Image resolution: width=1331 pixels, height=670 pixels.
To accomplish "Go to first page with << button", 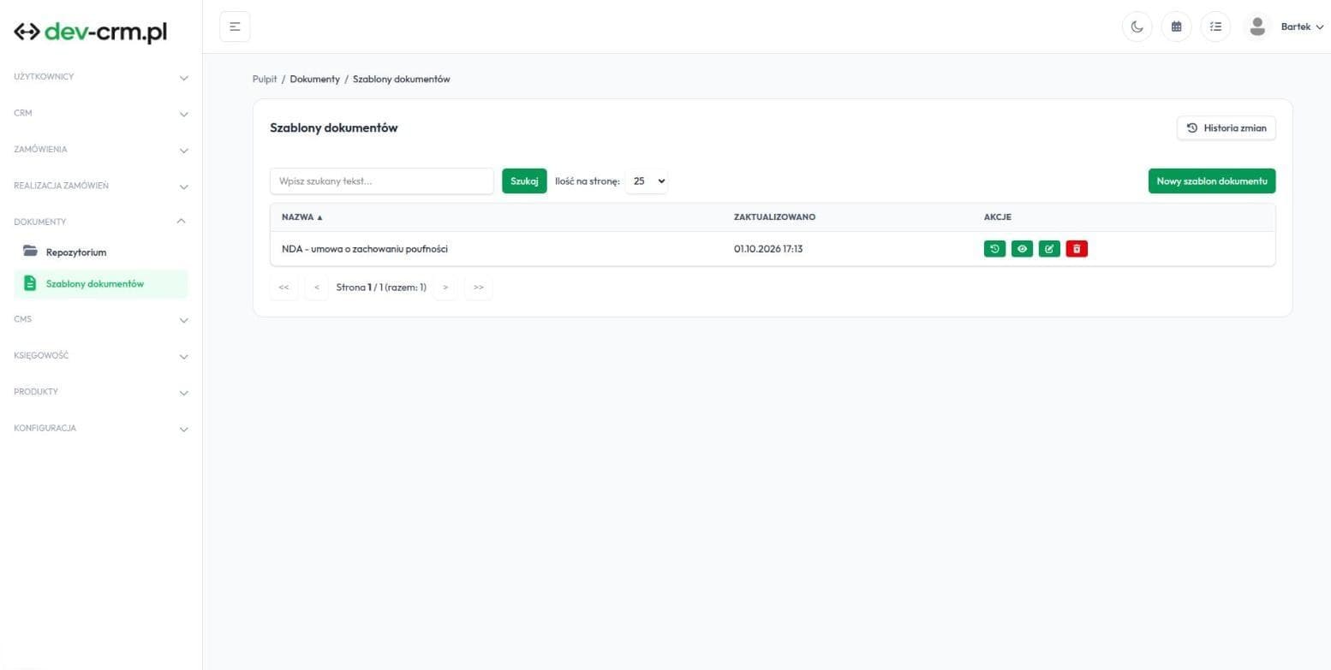I will pyautogui.click(x=284, y=288).
